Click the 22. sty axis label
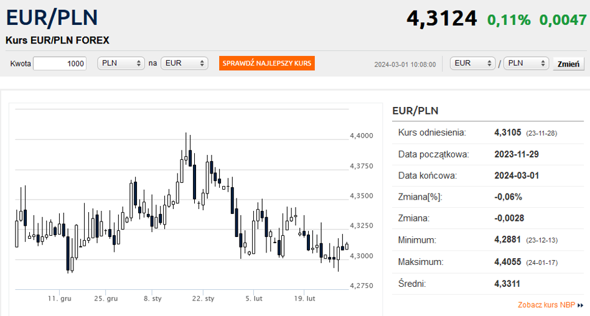Viewport: 590px width, 316px height. (x=203, y=299)
